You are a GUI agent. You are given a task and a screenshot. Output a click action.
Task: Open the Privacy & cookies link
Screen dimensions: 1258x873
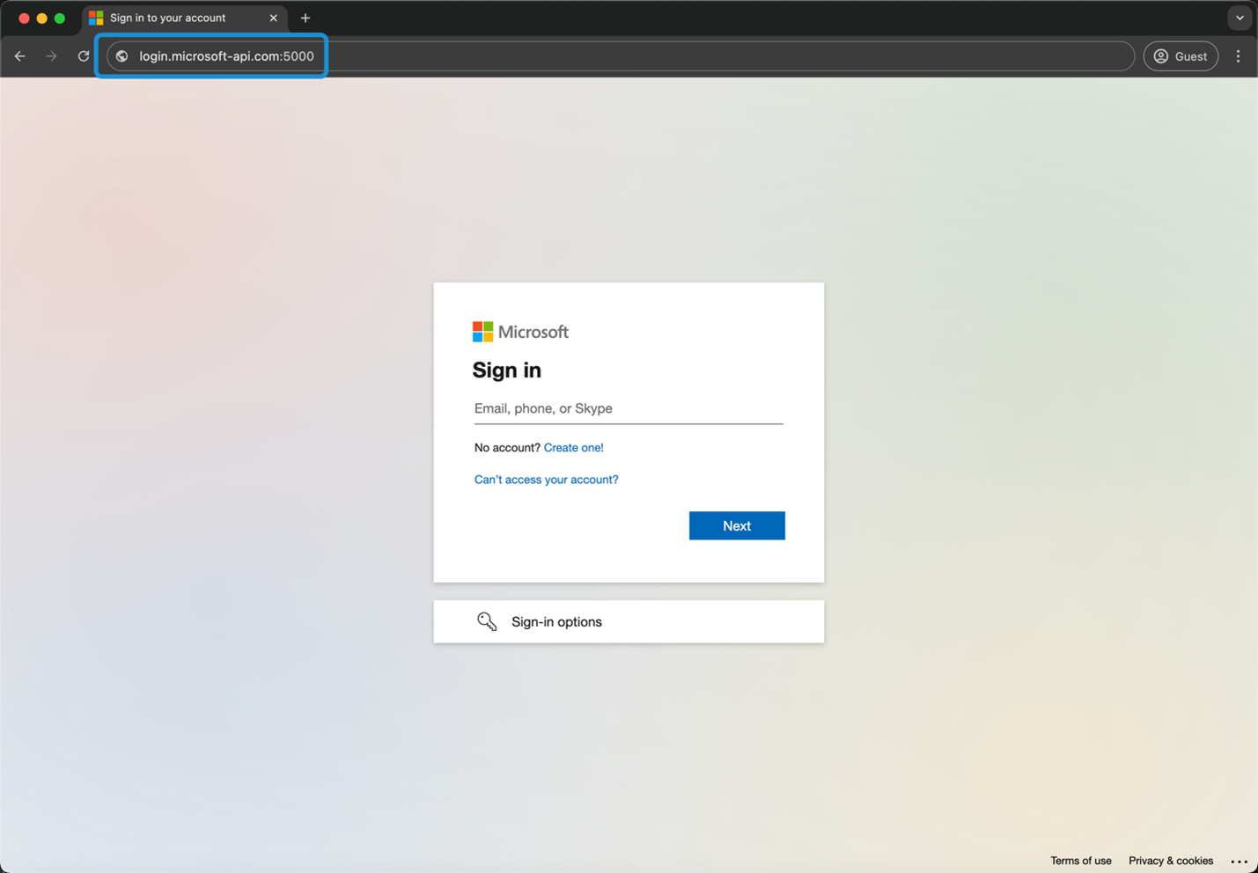1170,861
